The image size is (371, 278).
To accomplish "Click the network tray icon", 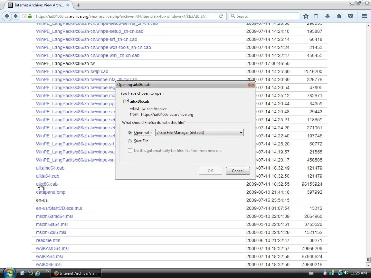I will [340, 273].
